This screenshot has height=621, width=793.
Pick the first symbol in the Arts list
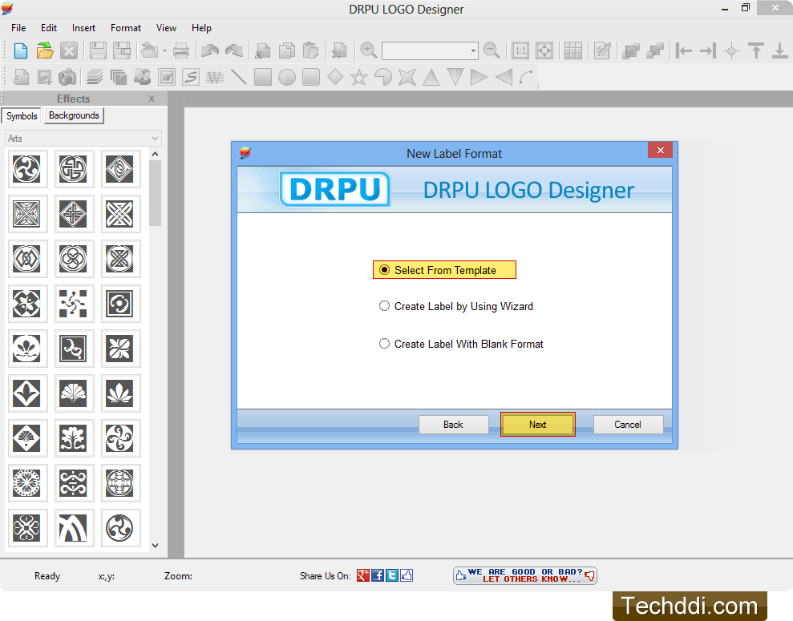coord(26,169)
